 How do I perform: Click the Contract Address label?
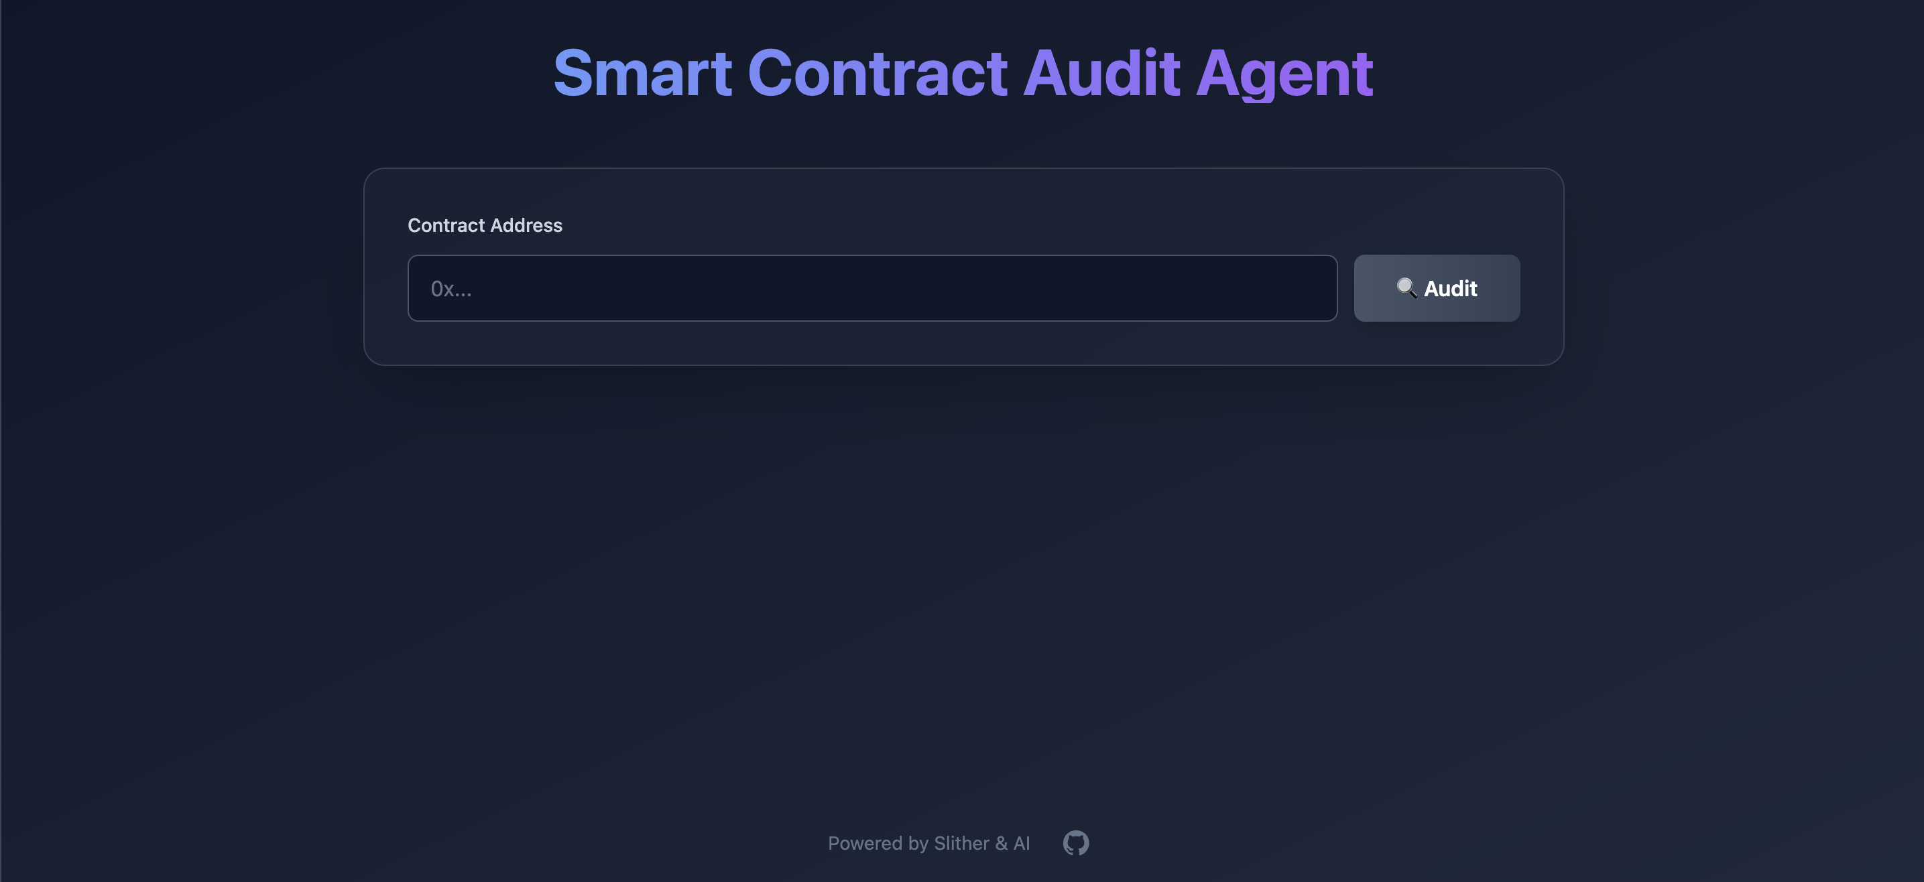485,226
